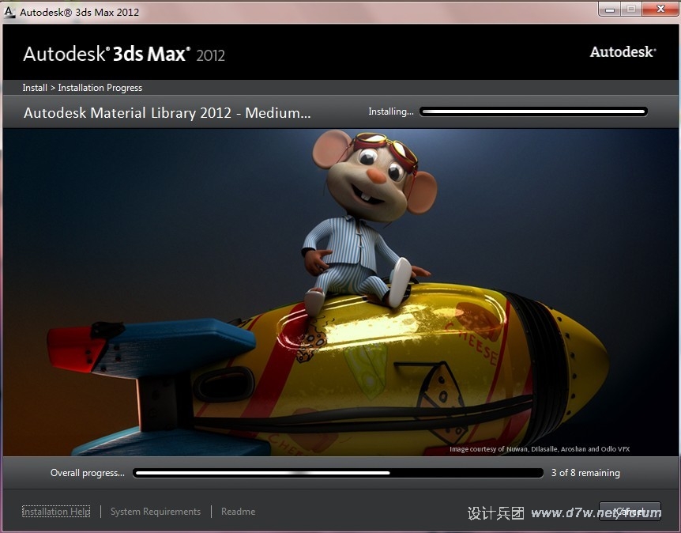Click the Autodesk title bar app icon
681x533 pixels.
click(9, 12)
